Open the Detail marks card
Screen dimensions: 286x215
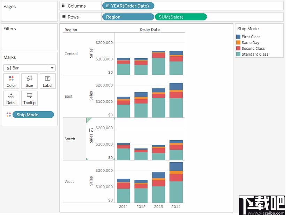click(x=11, y=98)
